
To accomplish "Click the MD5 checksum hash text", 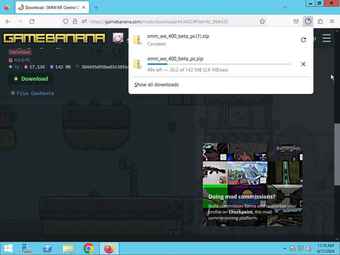I will (x=105, y=67).
